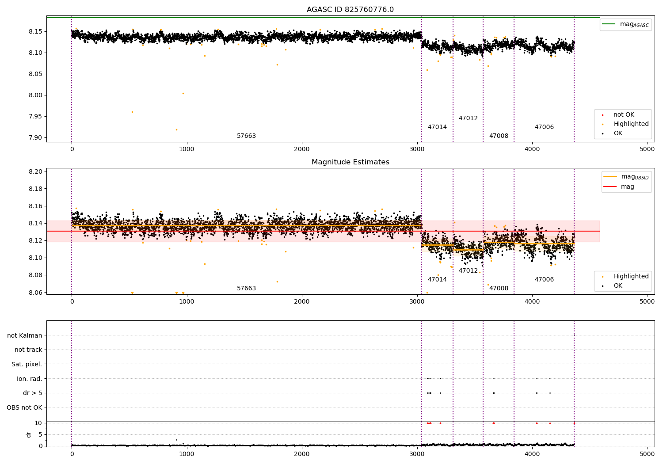Viewport: 663px width, 464px height.
Task: Click the plot title 'AGASC ID 825760776.0'
Action: [x=350, y=10]
